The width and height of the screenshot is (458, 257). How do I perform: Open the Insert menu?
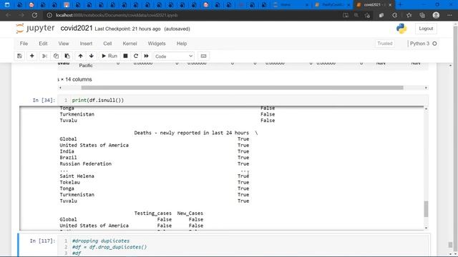point(86,44)
